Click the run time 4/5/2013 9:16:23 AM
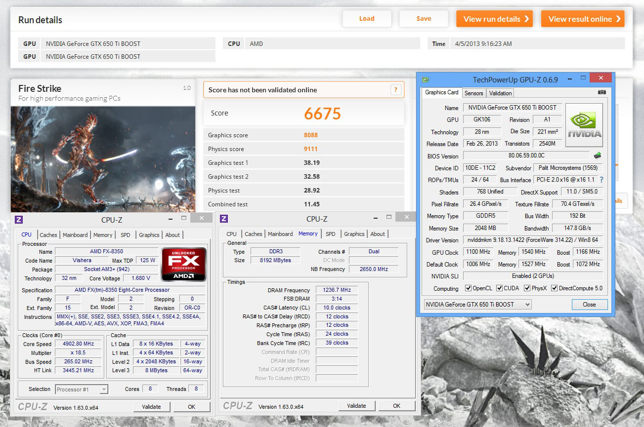Screen dimensions: 644x427 click(483, 43)
